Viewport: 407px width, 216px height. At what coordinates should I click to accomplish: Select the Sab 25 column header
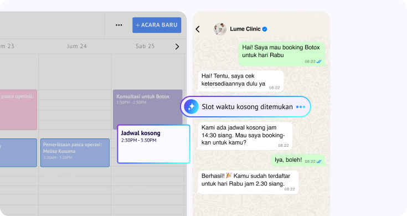(x=145, y=46)
